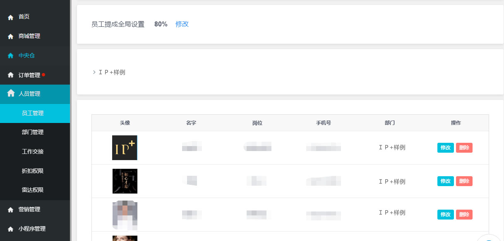Click the house icon beside 中央仓
The height and width of the screenshot is (241, 504).
click(11, 56)
